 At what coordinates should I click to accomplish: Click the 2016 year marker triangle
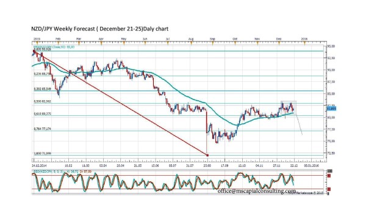304,43
